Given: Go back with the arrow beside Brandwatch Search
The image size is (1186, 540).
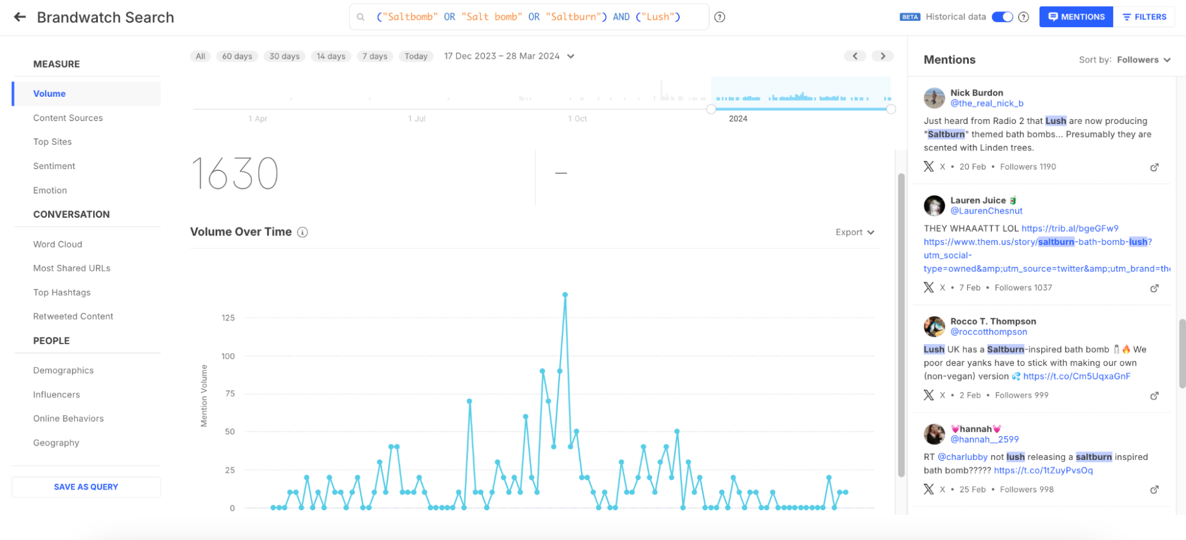Looking at the screenshot, I should tap(20, 17).
